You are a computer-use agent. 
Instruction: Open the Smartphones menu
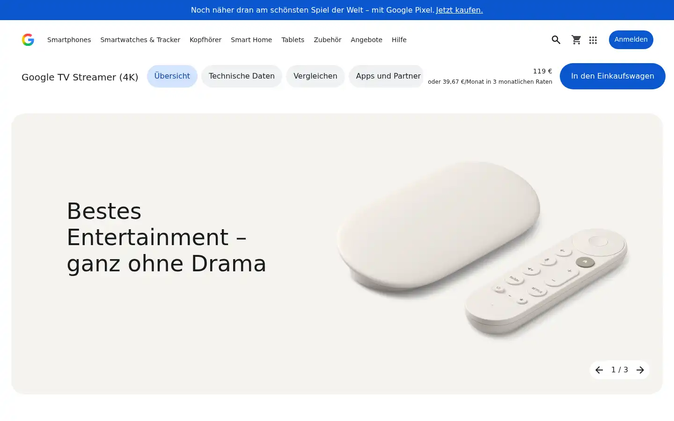coord(69,40)
